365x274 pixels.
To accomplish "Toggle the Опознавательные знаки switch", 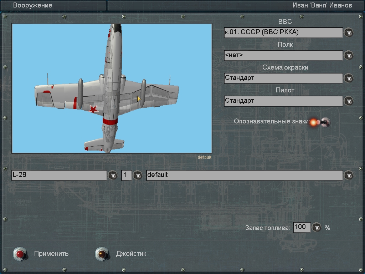I will point(324,122).
